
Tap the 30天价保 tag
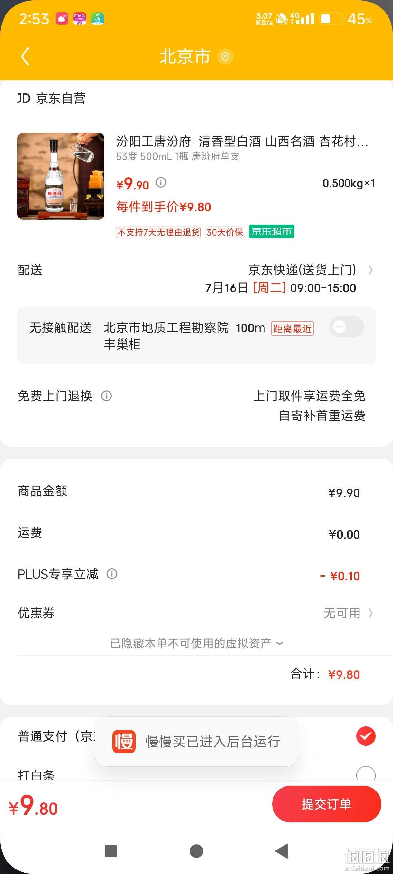tap(225, 232)
